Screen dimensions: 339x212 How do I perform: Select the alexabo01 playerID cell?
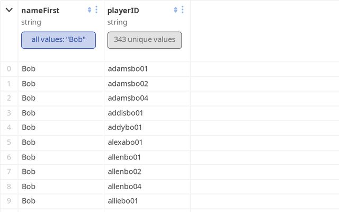click(x=125, y=142)
